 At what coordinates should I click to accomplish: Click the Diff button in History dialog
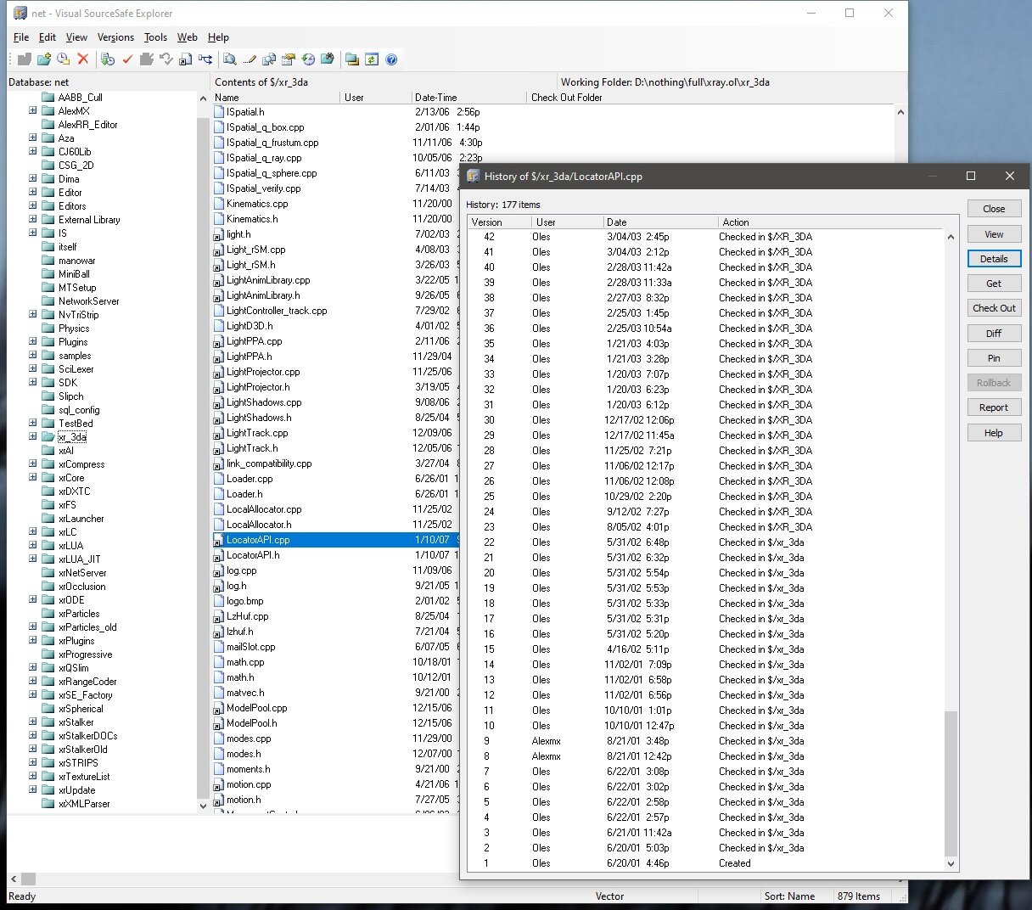994,334
